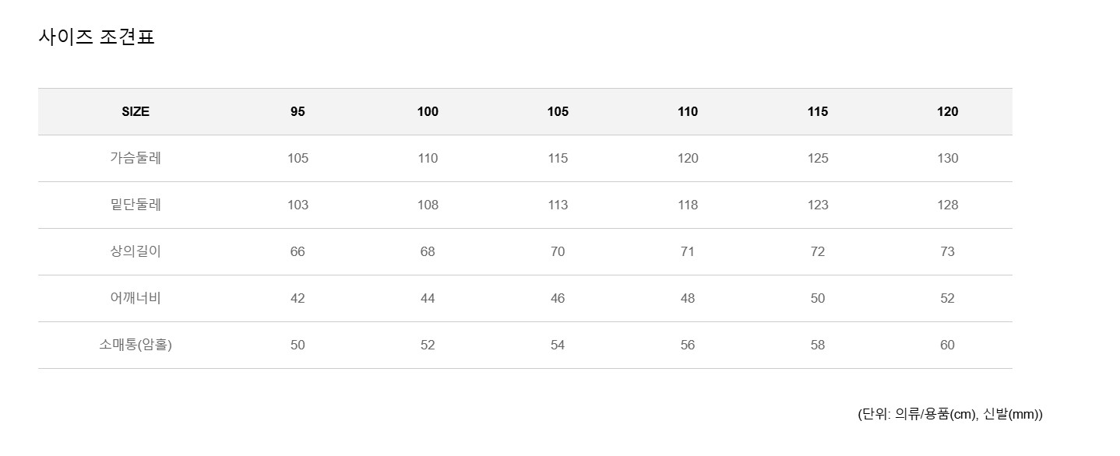
Task: Select the size 115 column header
Action: point(817,111)
